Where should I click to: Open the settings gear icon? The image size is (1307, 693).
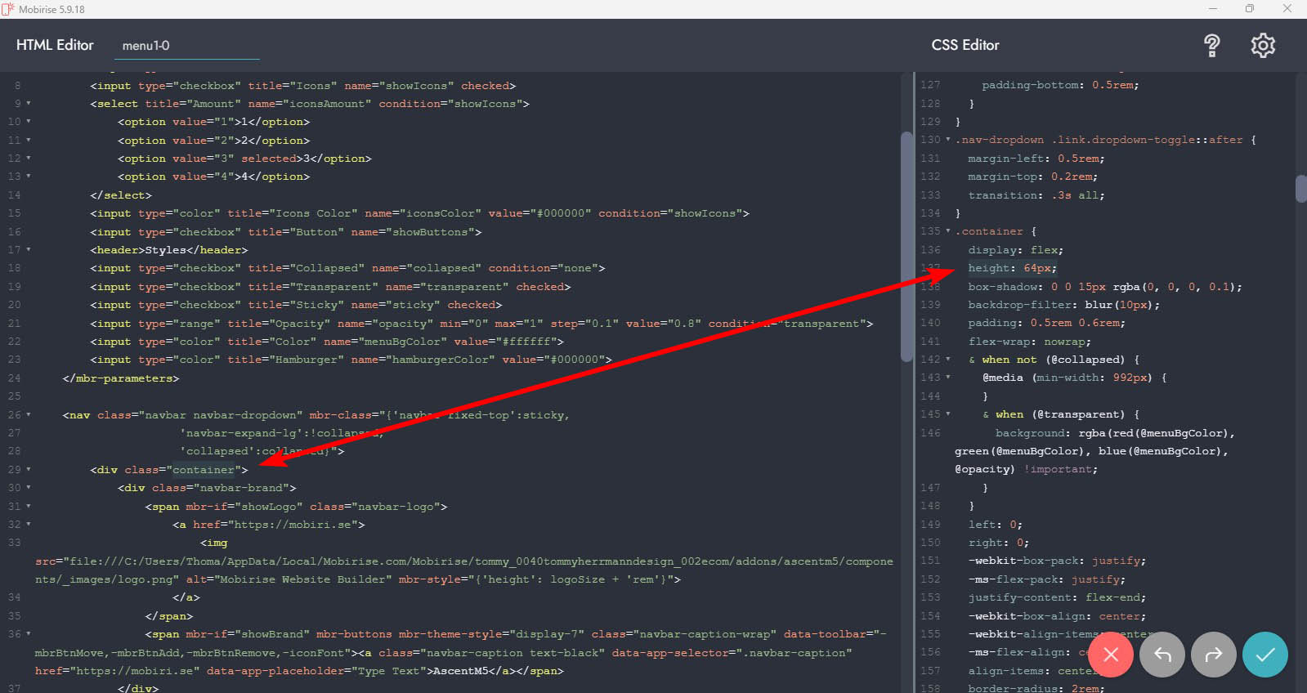point(1263,46)
